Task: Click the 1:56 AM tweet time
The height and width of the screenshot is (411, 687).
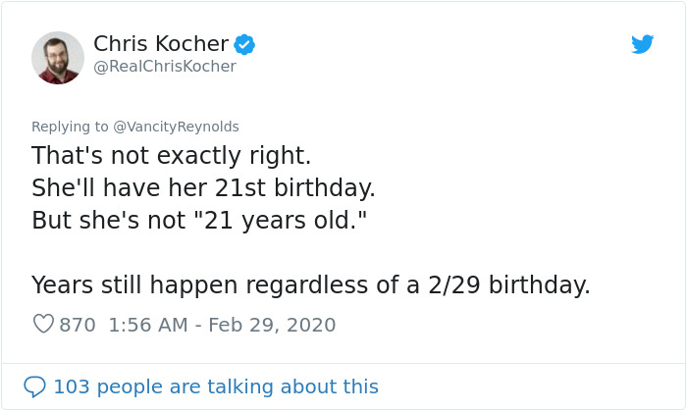Action: coord(144,325)
